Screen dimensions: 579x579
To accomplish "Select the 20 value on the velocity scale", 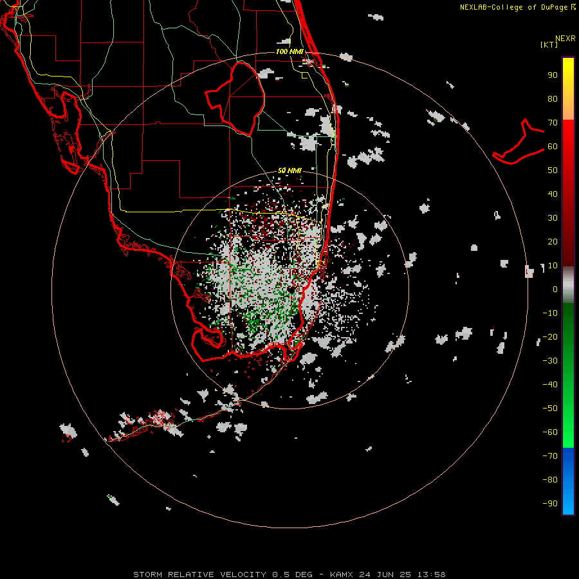I will click(553, 241).
